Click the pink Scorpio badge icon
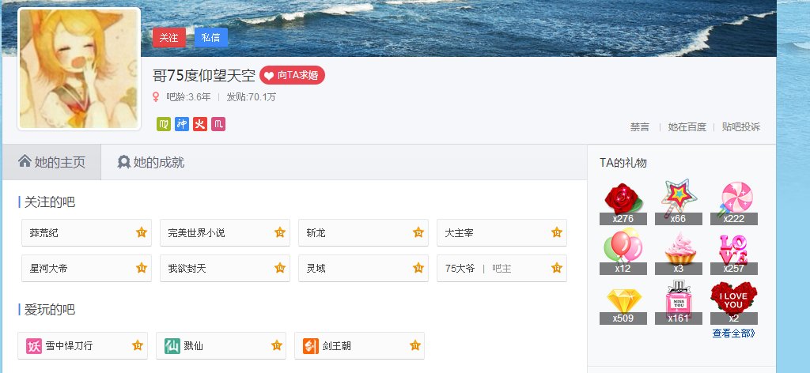810x373 pixels. pyautogui.click(x=218, y=124)
